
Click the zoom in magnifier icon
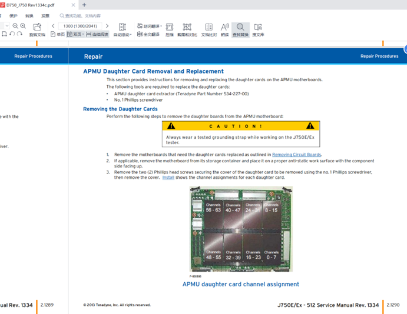[x=23, y=26]
